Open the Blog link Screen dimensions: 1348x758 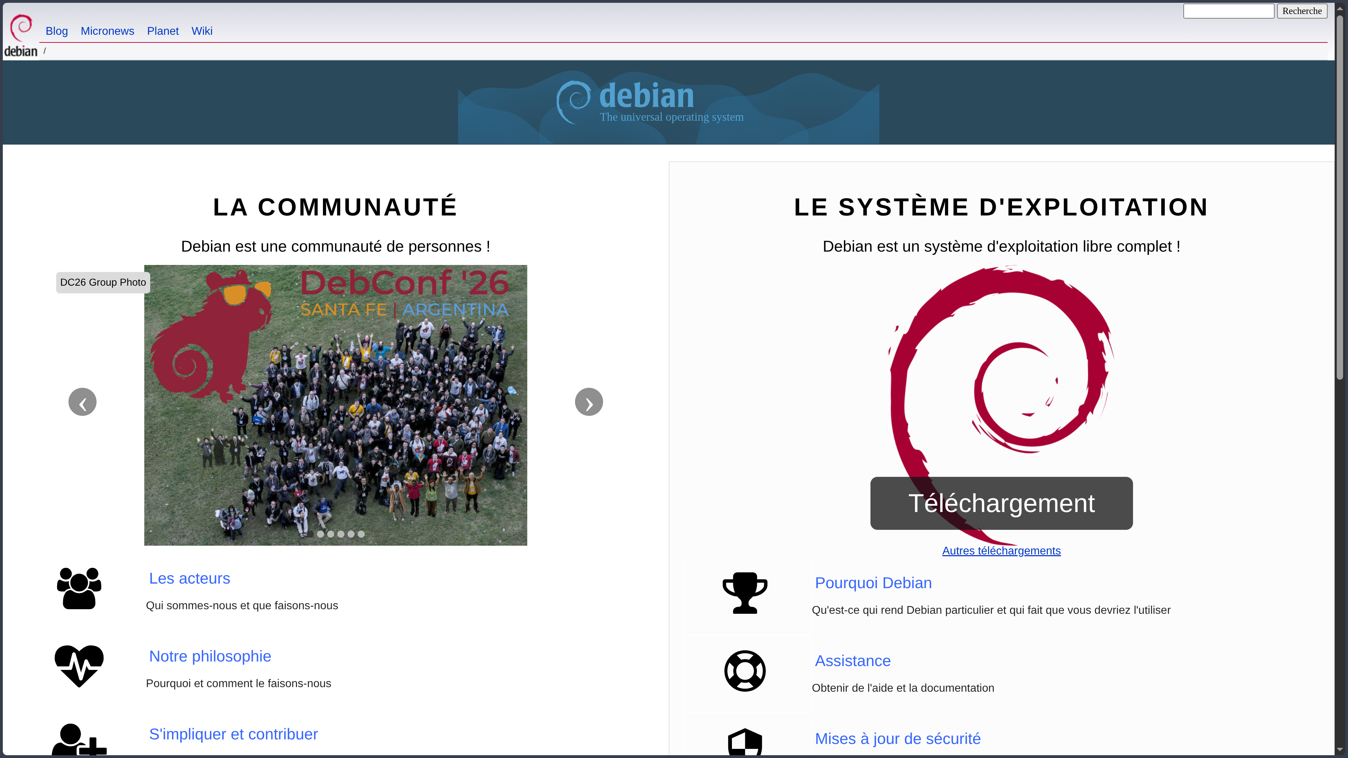57,31
